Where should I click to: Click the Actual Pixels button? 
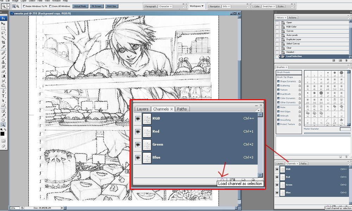(80, 6)
